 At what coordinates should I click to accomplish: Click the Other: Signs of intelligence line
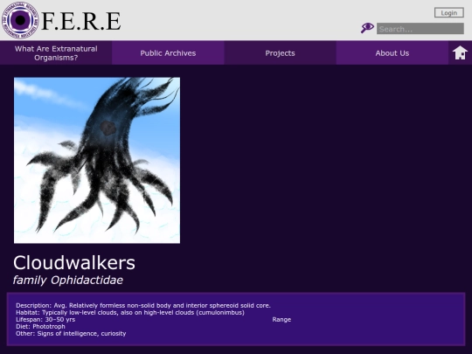[x=71, y=334]
